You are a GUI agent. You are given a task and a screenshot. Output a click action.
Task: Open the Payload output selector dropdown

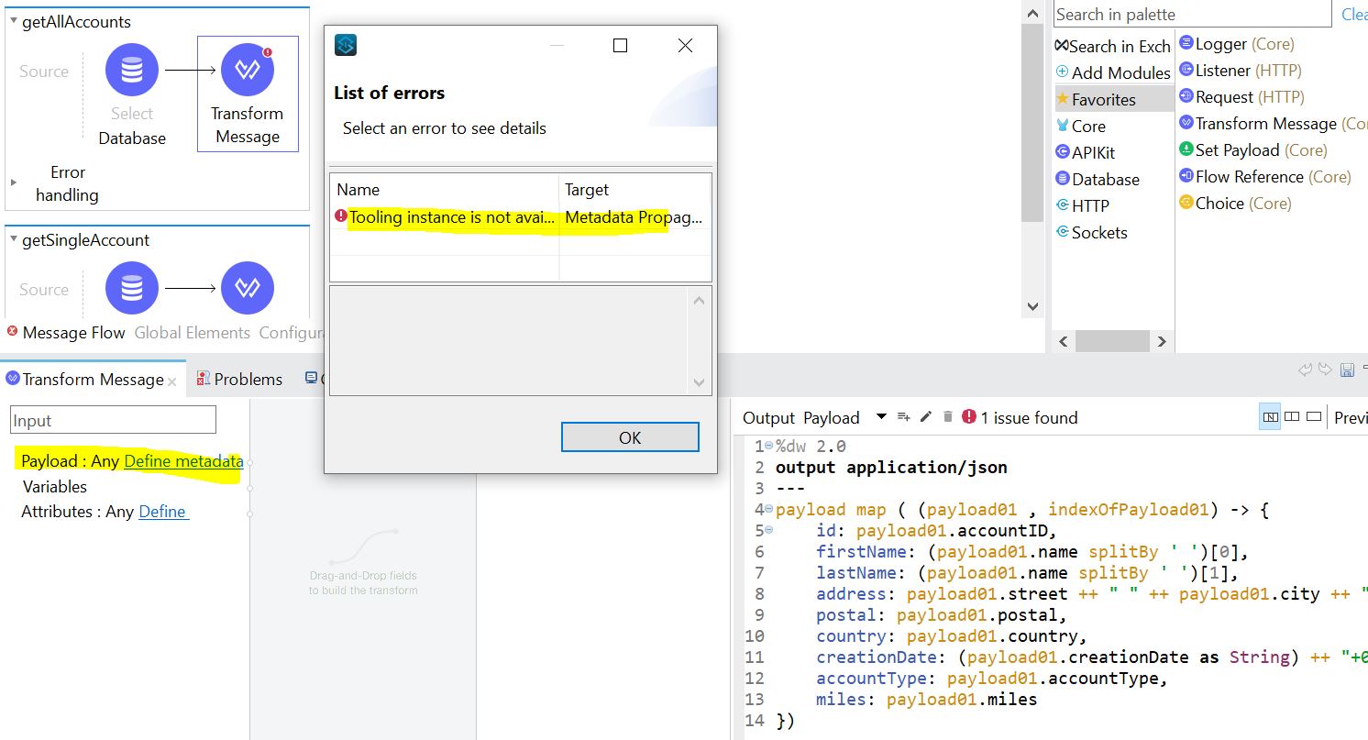[x=880, y=416]
